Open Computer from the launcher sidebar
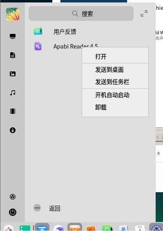163x231 pixels. coord(13,36)
